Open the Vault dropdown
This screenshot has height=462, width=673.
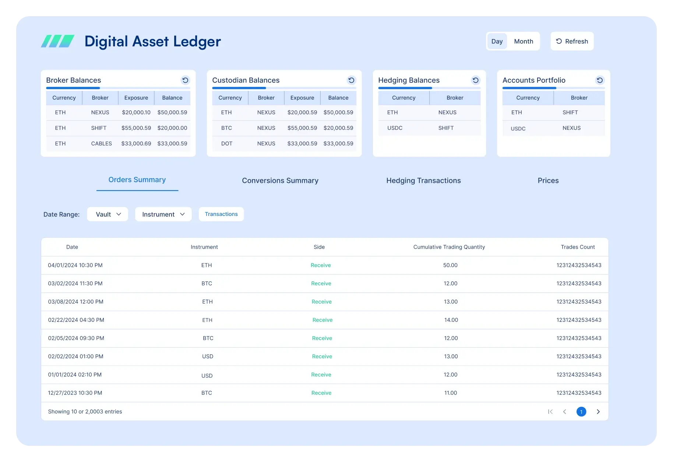coord(107,214)
